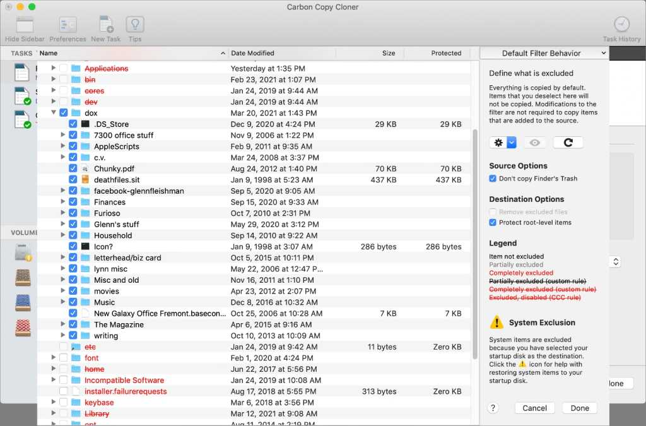Image resolution: width=646 pixels, height=426 pixels.
Task: Select the home folder row
Action: tap(254, 369)
